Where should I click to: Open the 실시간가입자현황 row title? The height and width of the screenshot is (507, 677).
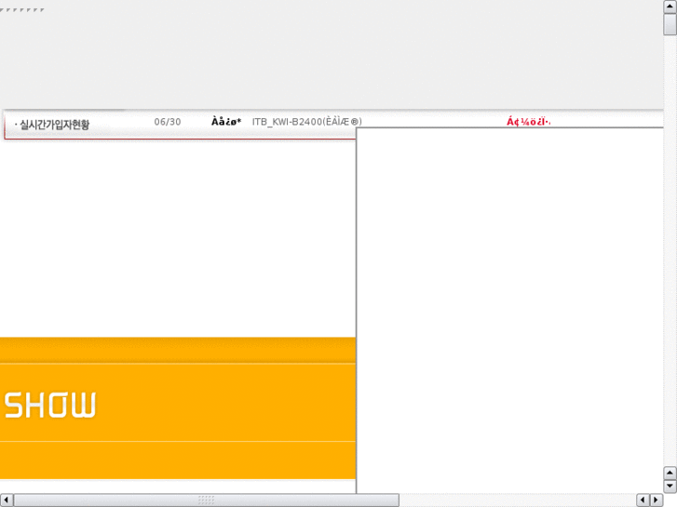tap(54, 125)
